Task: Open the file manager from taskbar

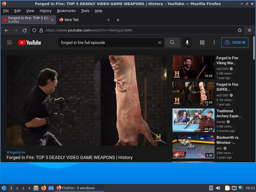Action: point(36,188)
